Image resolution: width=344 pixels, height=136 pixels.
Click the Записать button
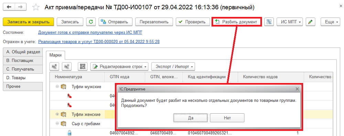pyautogui.click(x=70, y=22)
